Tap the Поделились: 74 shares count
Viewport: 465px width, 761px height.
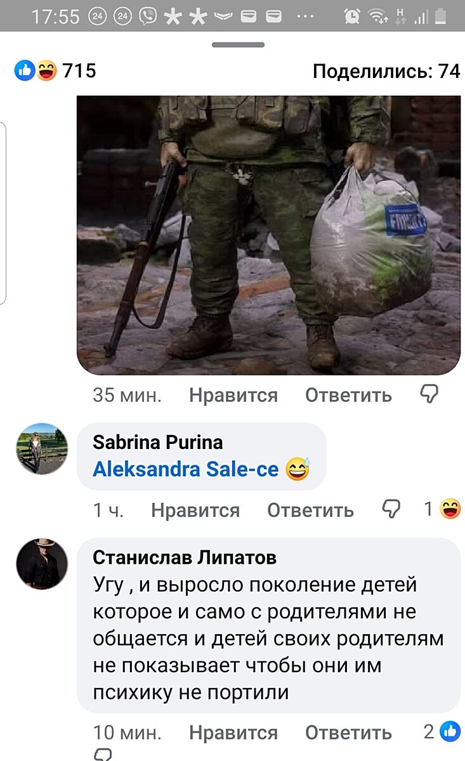coord(386,71)
